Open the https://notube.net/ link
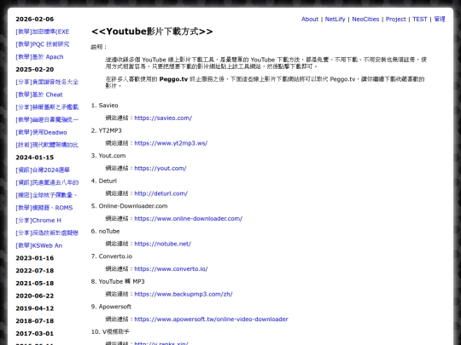The image size is (461, 345). coord(162,244)
